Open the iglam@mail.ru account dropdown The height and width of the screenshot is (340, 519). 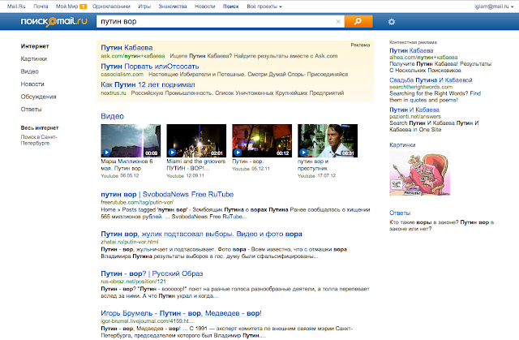pyautogui.click(x=494, y=6)
